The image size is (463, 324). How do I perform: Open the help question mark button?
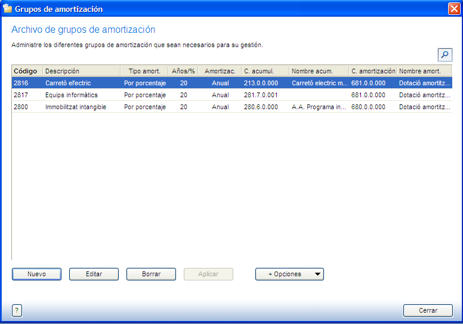point(17,310)
